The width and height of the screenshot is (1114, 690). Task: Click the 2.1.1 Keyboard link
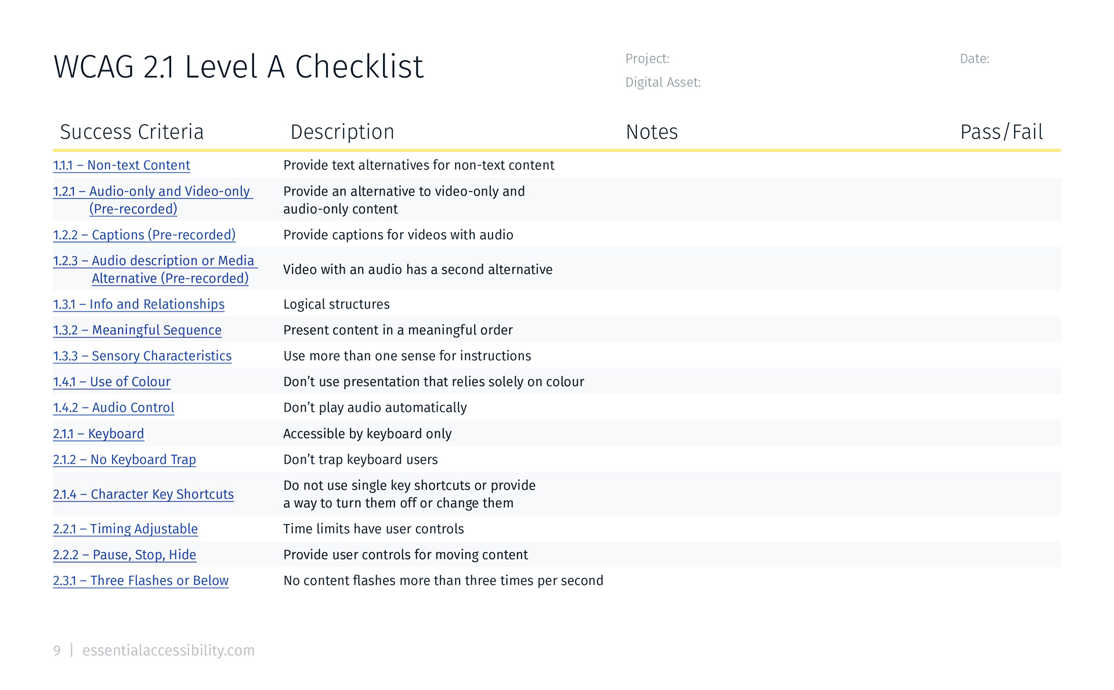[x=98, y=434]
